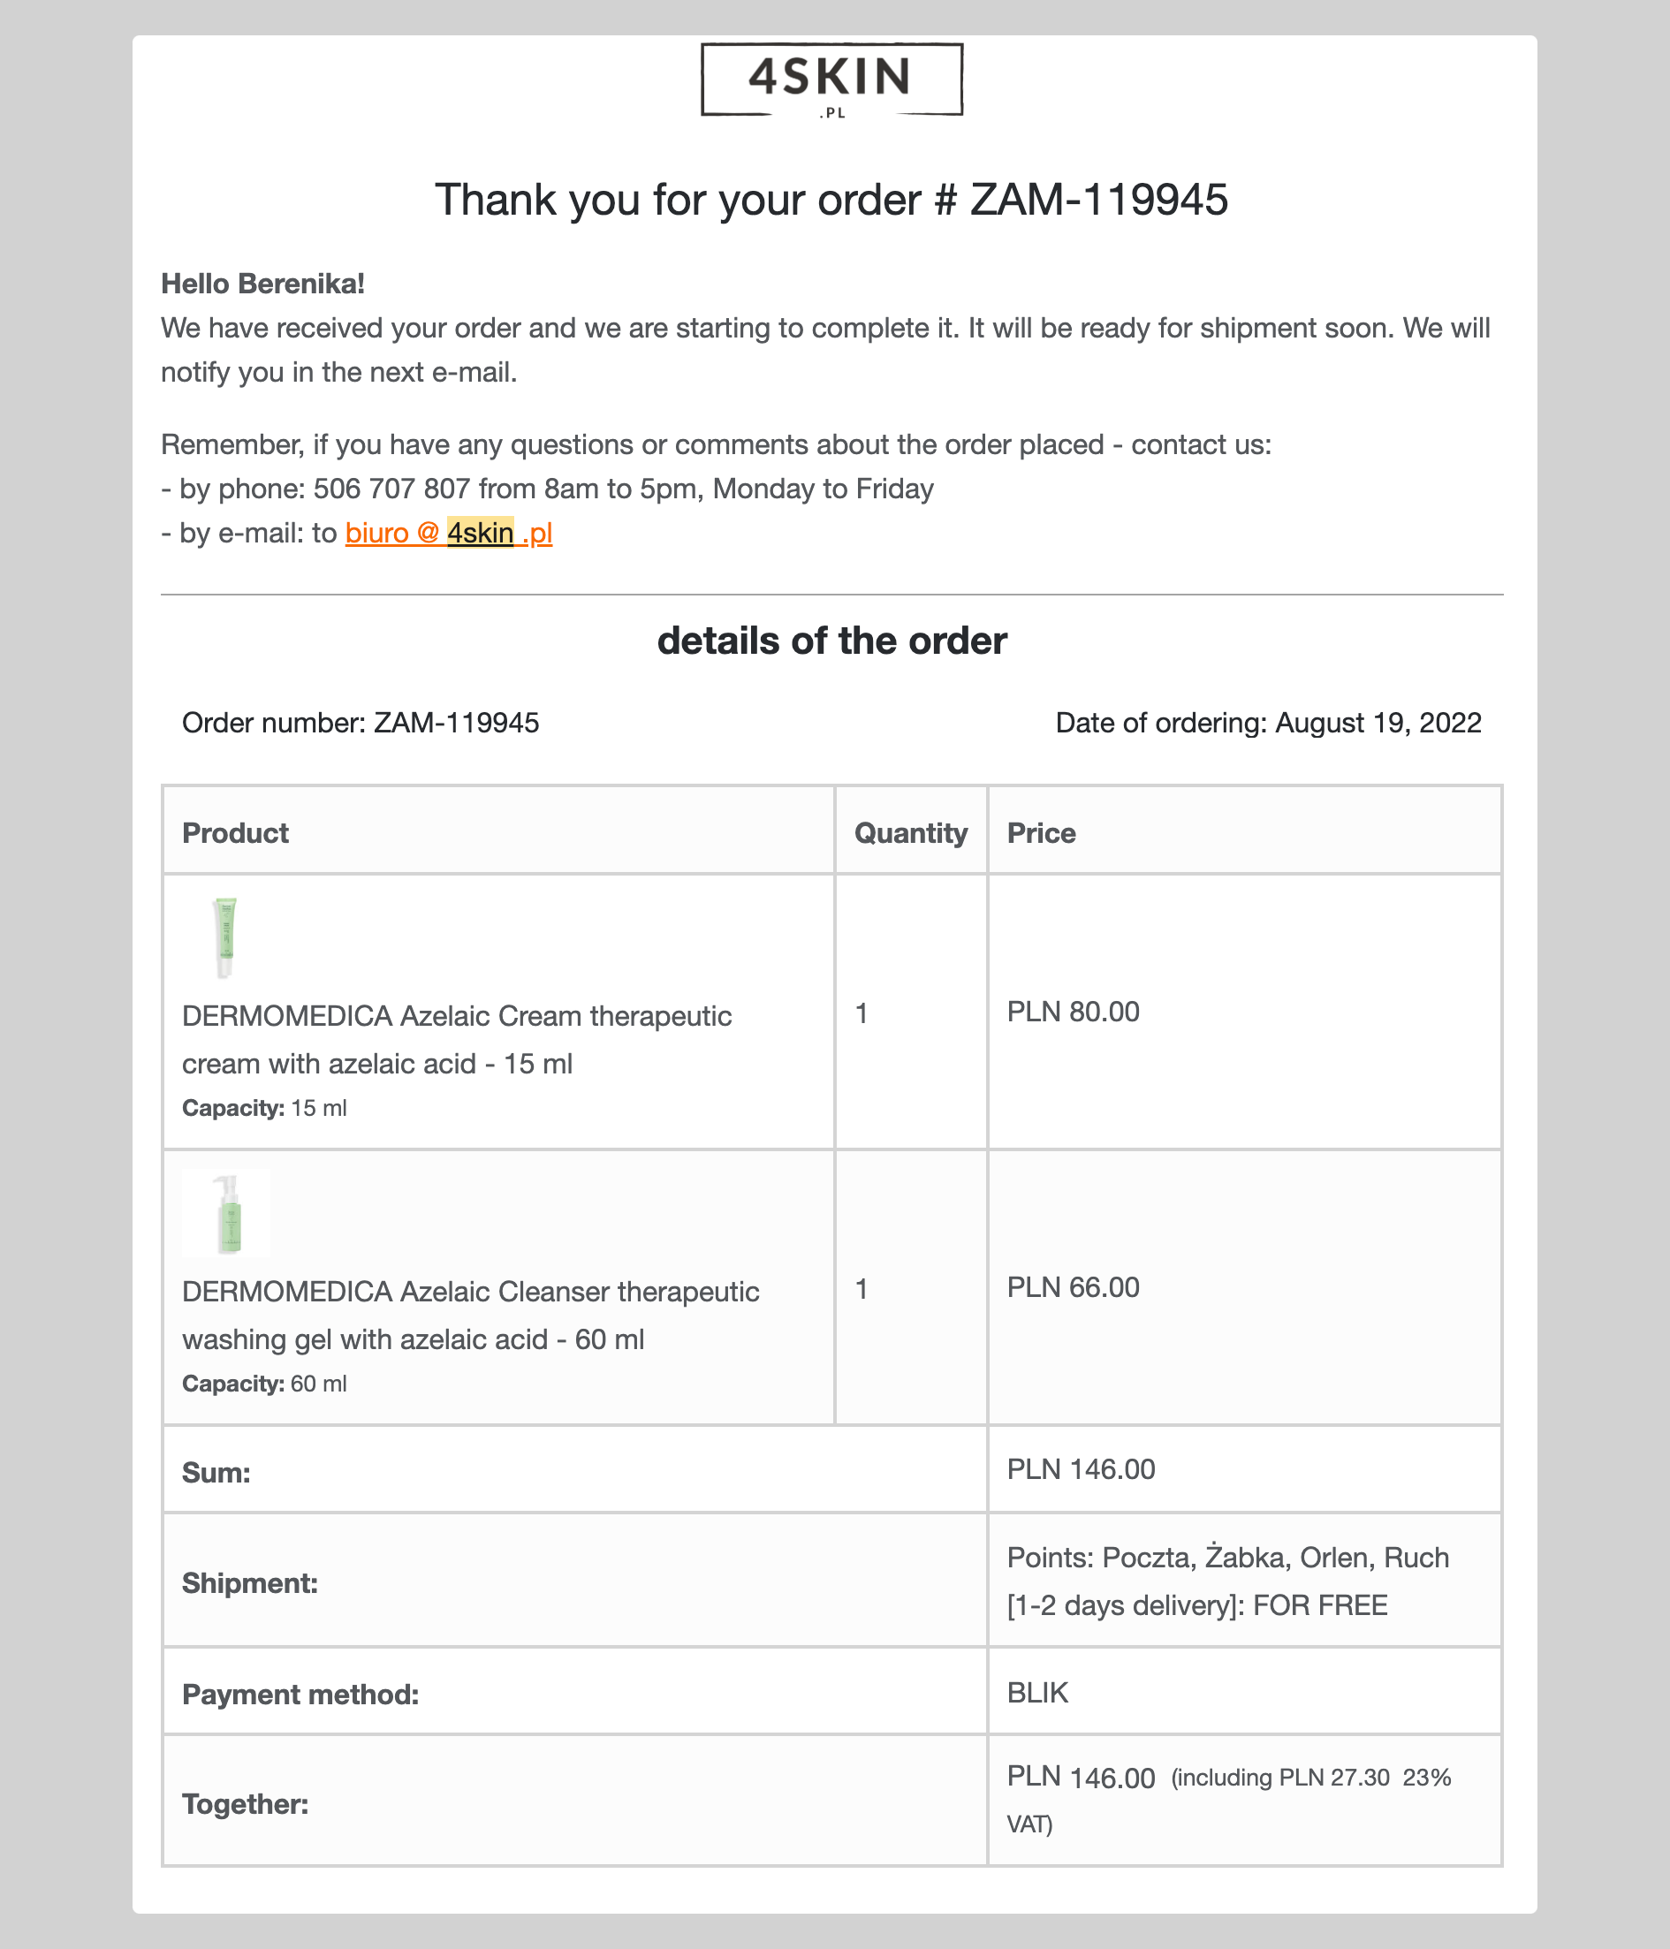Viewport: 1670px width, 1949px height.
Task: Click the PLN 66.00 price
Action: [1074, 1286]
